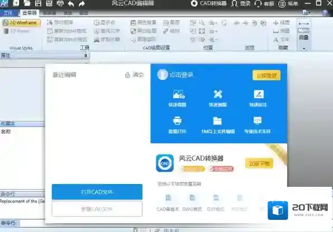
Task: Click the 点击登录 avatar in the blue panel
Action: [163, 74]
